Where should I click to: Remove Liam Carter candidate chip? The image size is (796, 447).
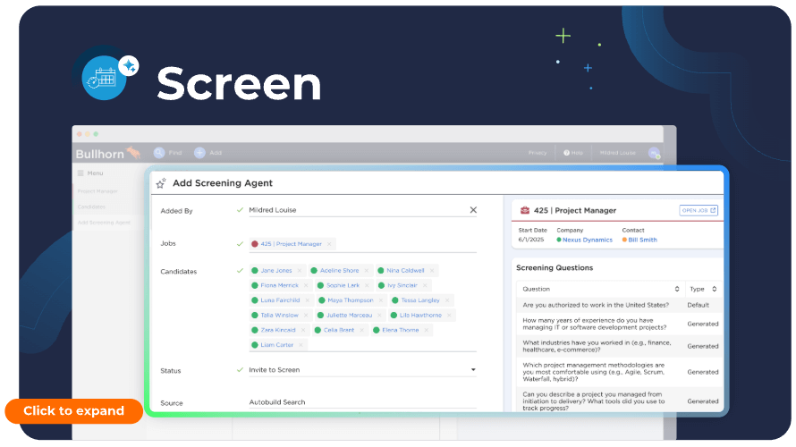click(x=301, y=345)
